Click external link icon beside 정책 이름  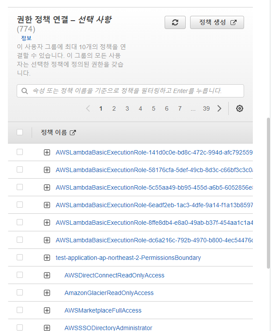(x=72, y=133)
